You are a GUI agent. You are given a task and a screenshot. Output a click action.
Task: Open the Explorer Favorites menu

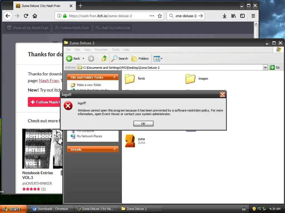click(x=101, y=50)
